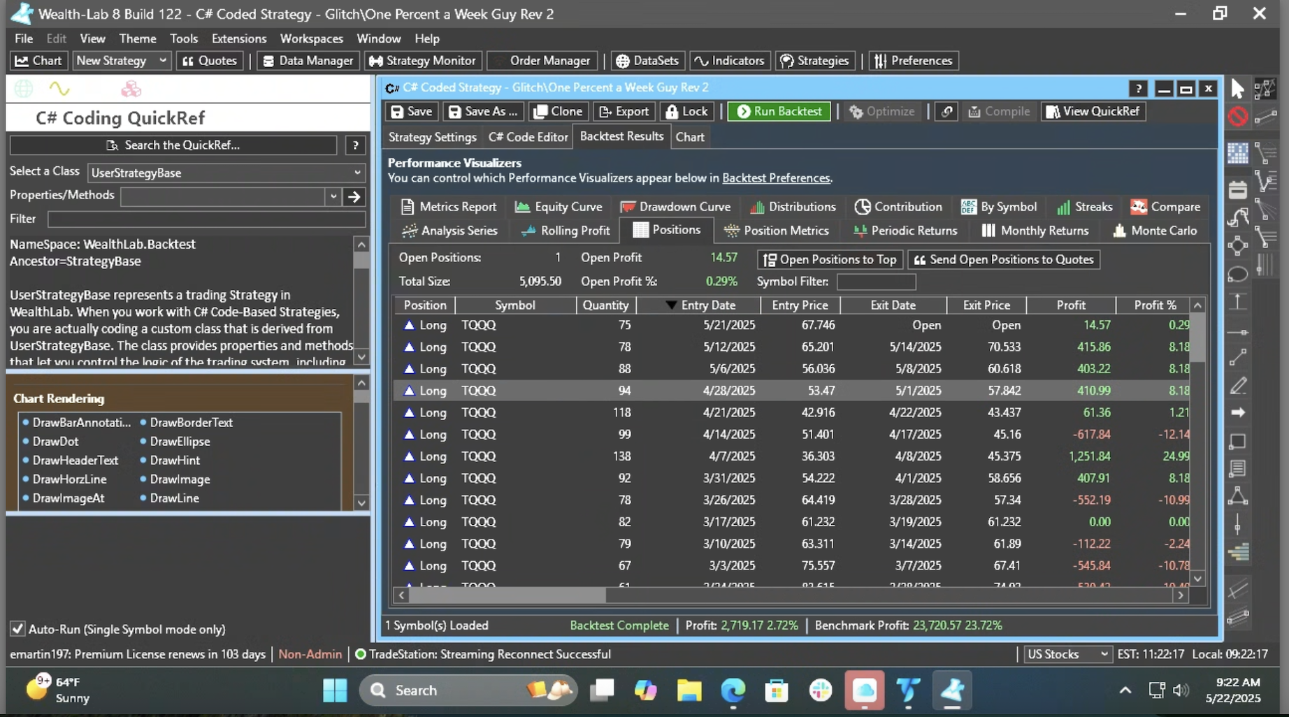The width and height of the screenshot is (1289, 717).
Task: Click the strategy window help question mark
Action: click(x=1139, y=89)
